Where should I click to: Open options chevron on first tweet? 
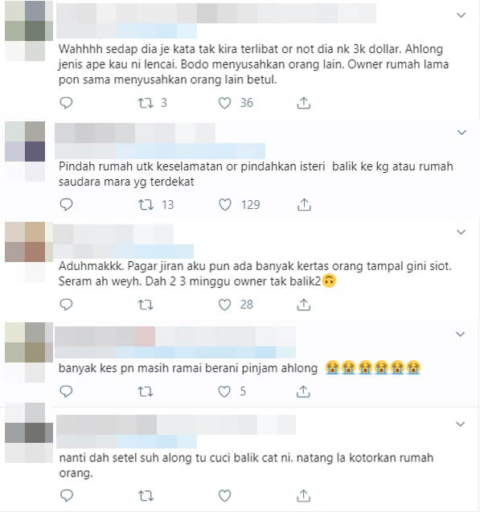click(461, 15)
